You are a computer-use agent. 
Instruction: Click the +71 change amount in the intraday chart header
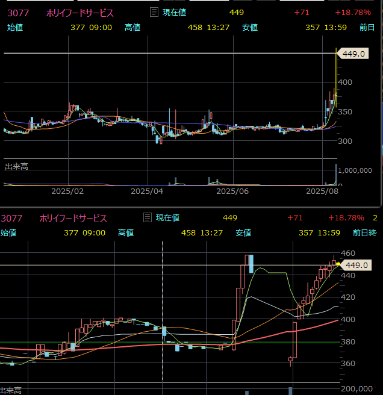pos(295,217)
